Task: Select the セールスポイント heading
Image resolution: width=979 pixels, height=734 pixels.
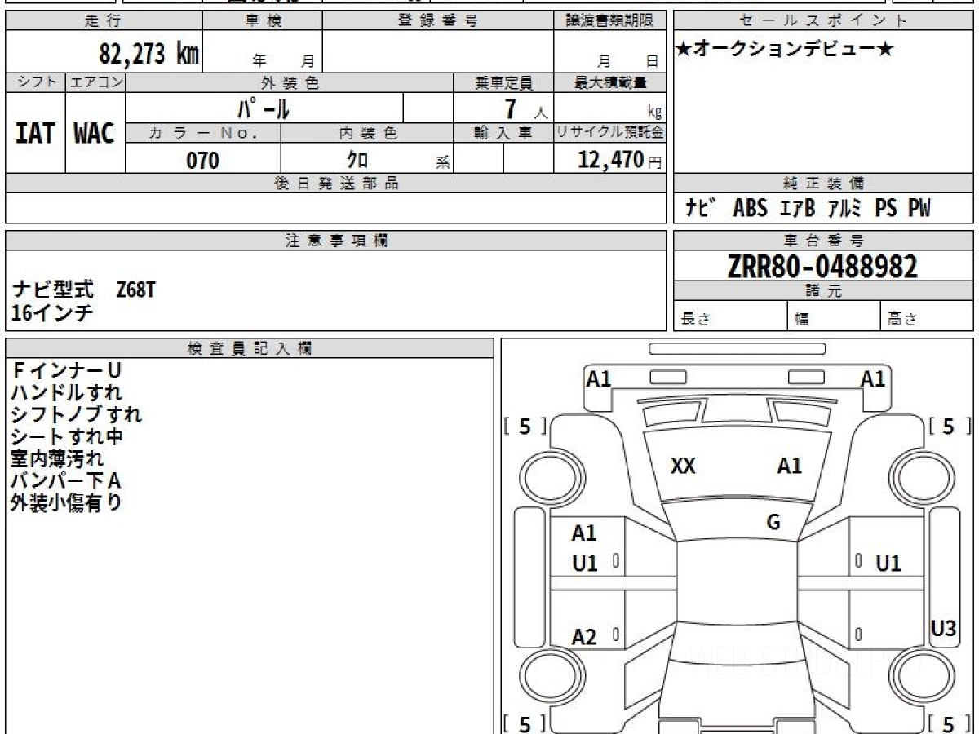Action: coord(823,21)
